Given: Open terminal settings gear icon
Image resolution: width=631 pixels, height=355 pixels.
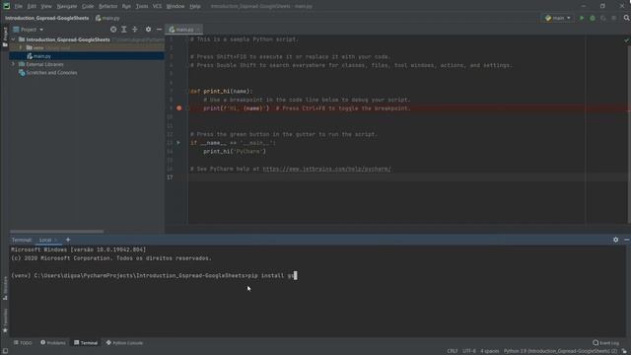Looking at the screenshot, I should tap(615, 240).
